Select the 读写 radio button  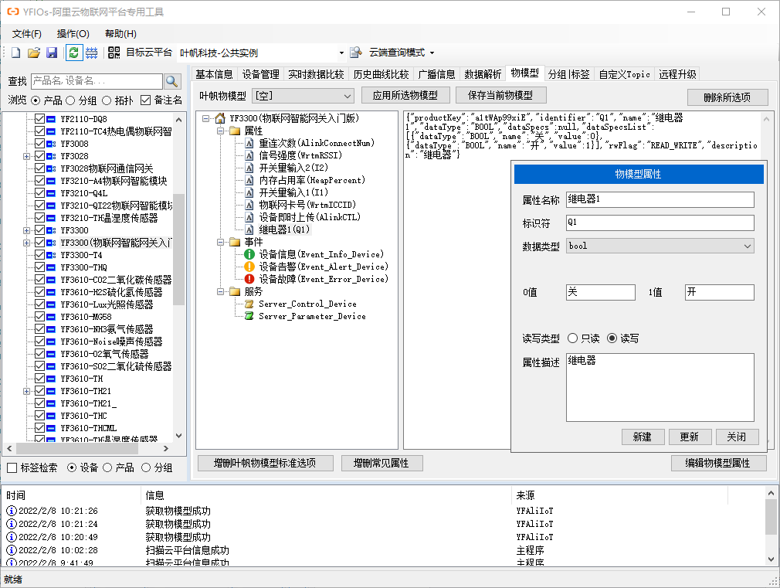[612, 338]
